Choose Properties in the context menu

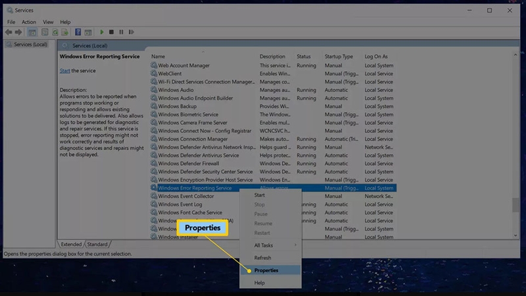pos(270,270)
